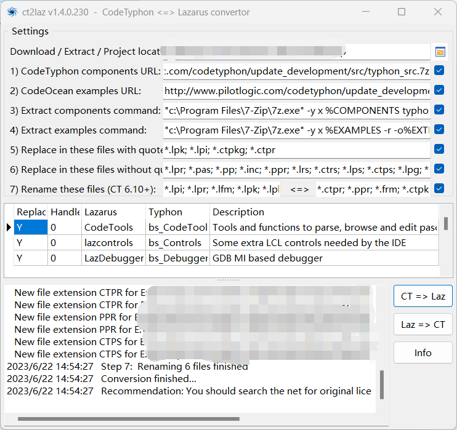Click the CodeTyphon components URL field
The width and height of the screenshot is (457, 430).
(296, 71)
